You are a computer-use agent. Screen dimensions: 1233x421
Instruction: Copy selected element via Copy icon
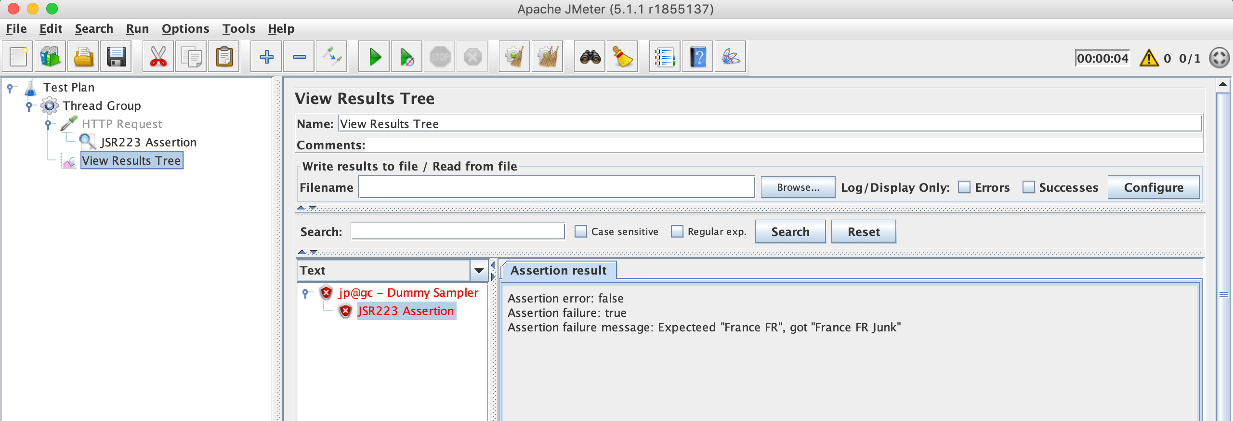[191, 57]
